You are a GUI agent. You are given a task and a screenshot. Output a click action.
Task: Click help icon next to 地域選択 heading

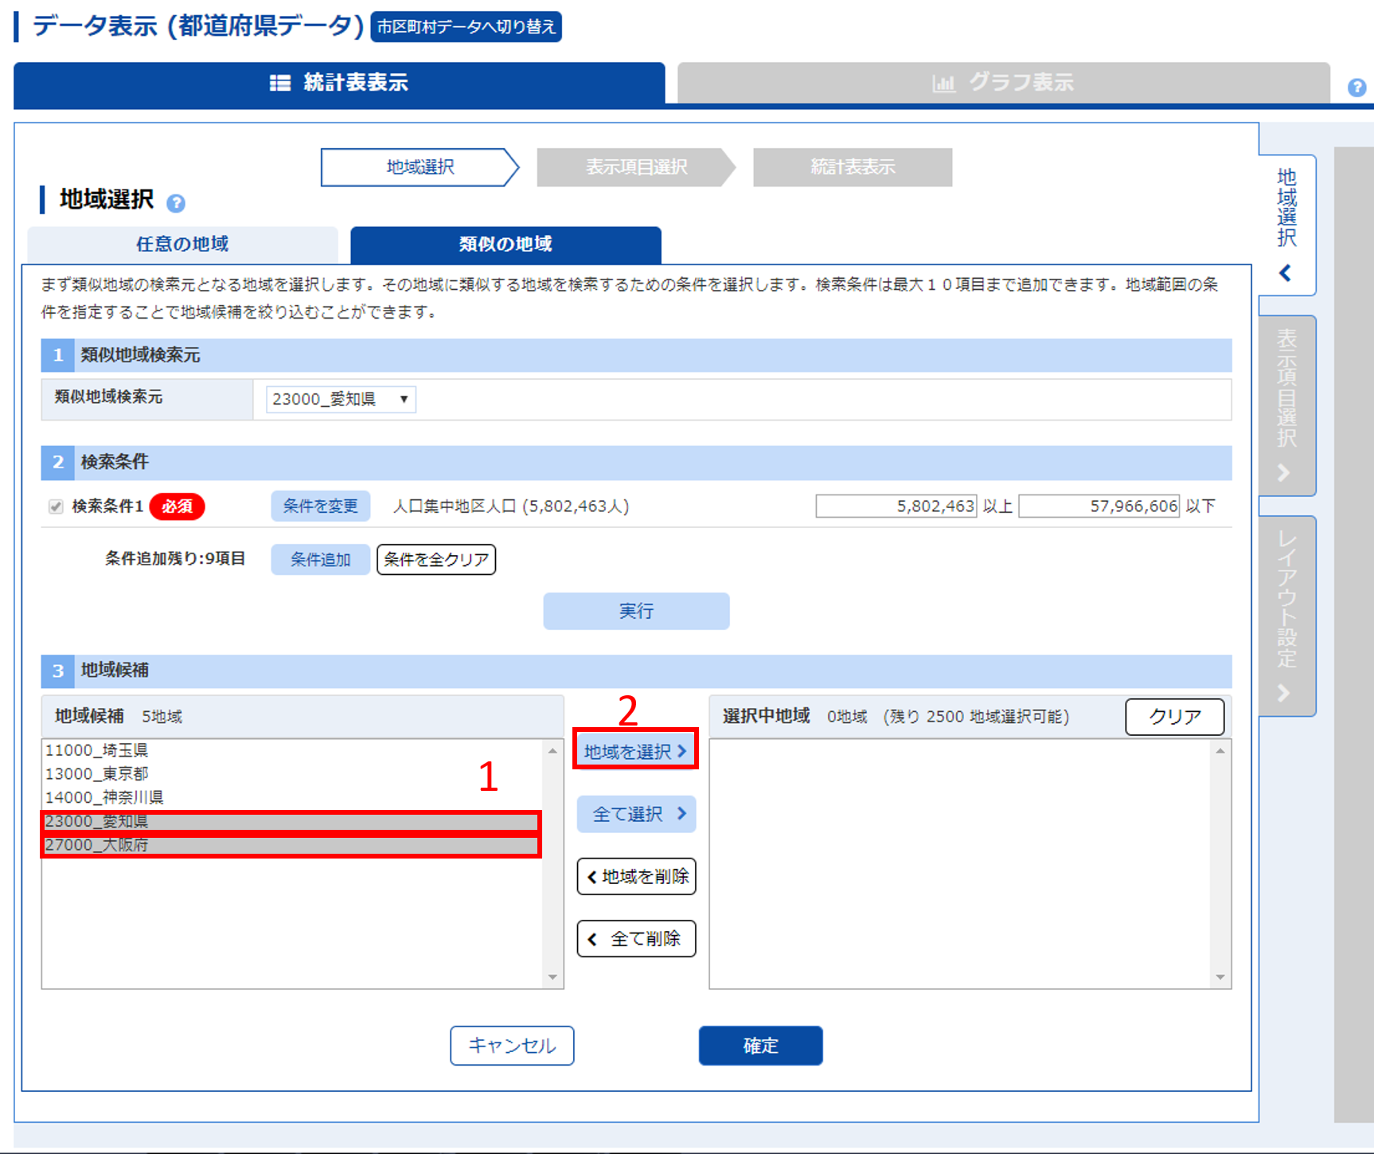point(176,203)
